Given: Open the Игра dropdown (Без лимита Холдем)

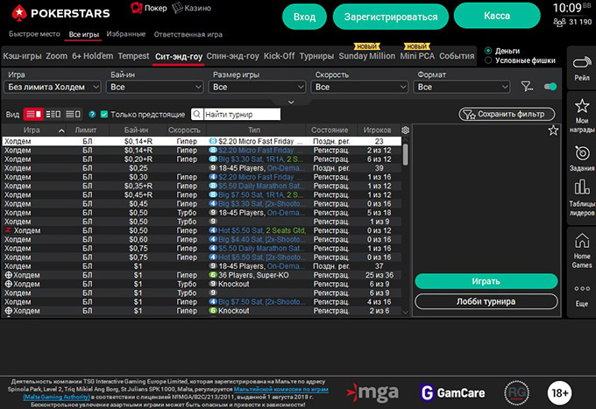Looking at the screenshot, I should 53,87.
